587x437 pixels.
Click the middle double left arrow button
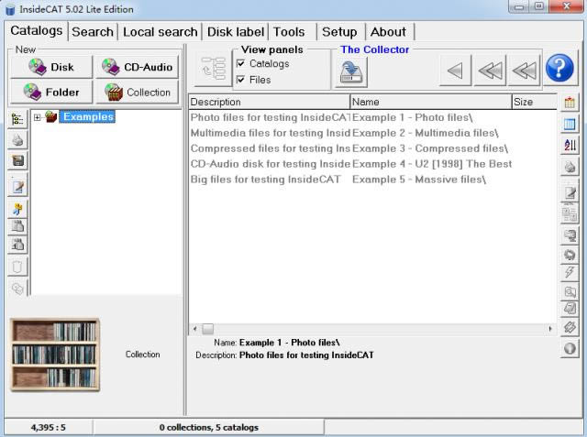490,71
